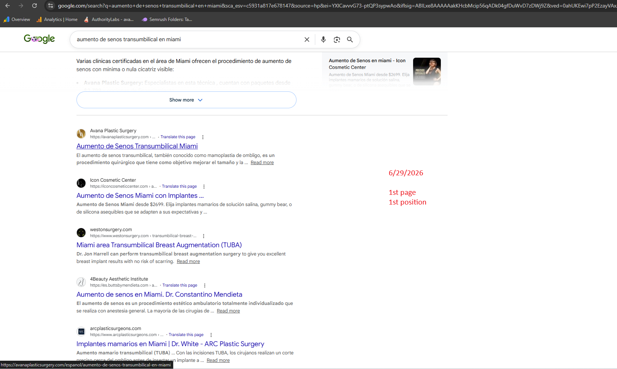Click the Avana Plastic Surgery favicon

[81, 134]
